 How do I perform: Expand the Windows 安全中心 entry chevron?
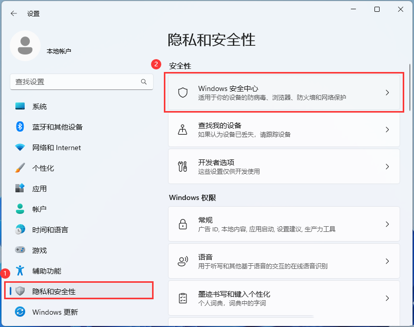pos(388,93)
